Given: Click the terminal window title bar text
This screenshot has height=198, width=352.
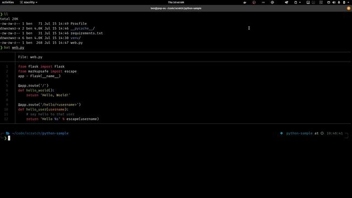Looking at the screenshot, I should tap(176, 8).
